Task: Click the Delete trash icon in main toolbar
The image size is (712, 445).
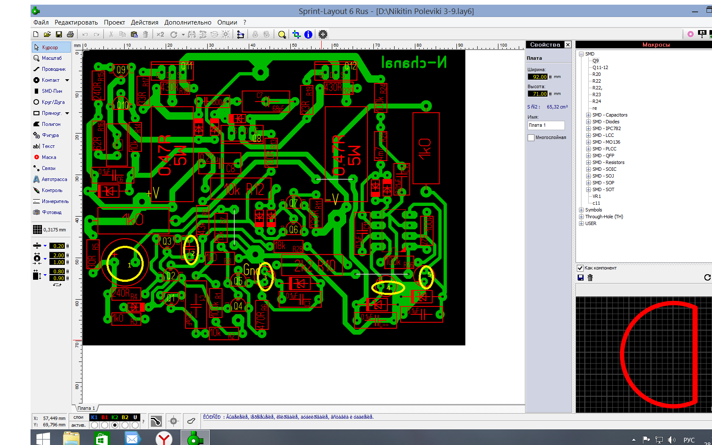Action: click(x=146, y=34)
